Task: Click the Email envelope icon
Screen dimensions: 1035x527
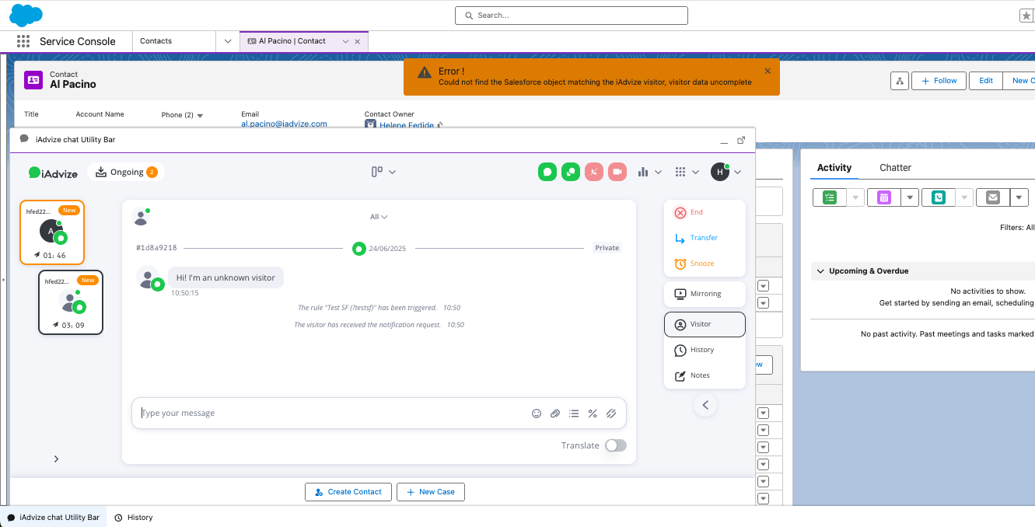Action: (x=993, y=197)
